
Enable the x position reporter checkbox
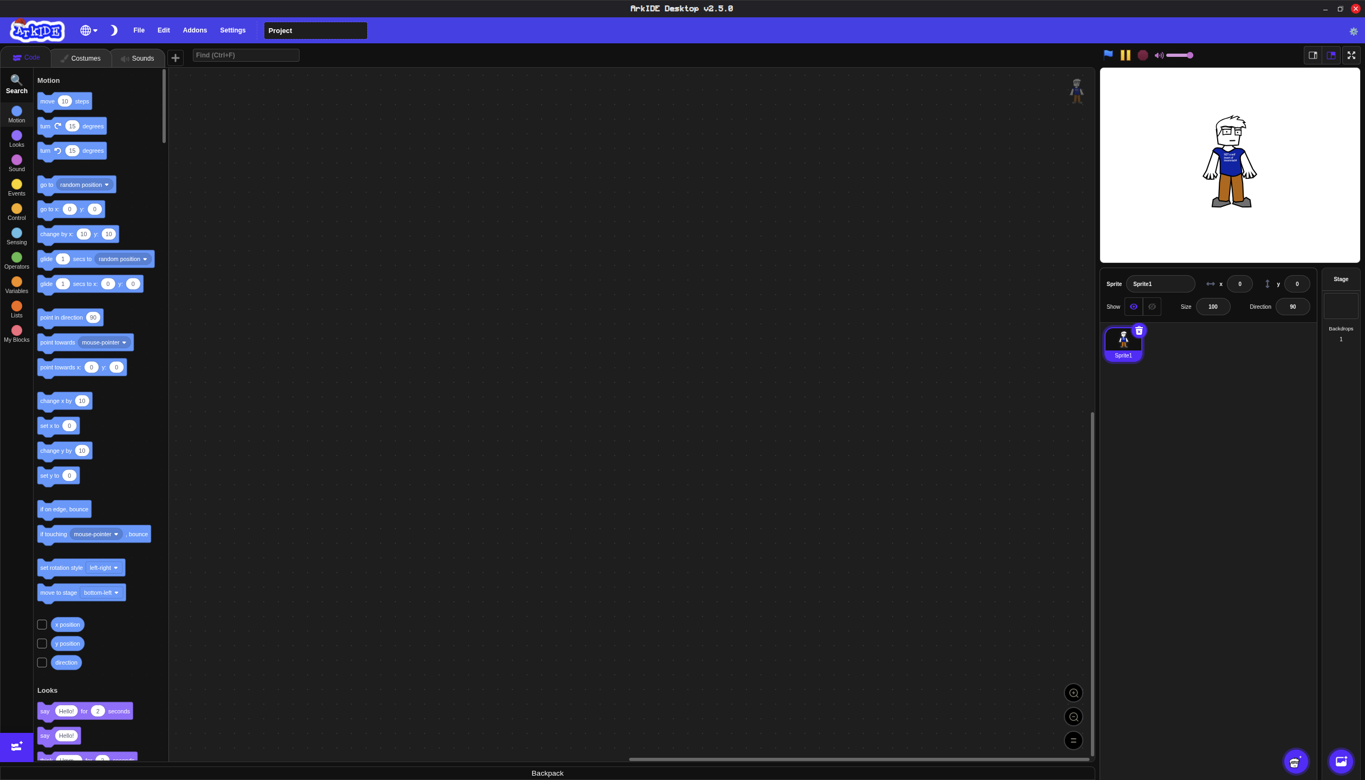click(x=42, y=625)
